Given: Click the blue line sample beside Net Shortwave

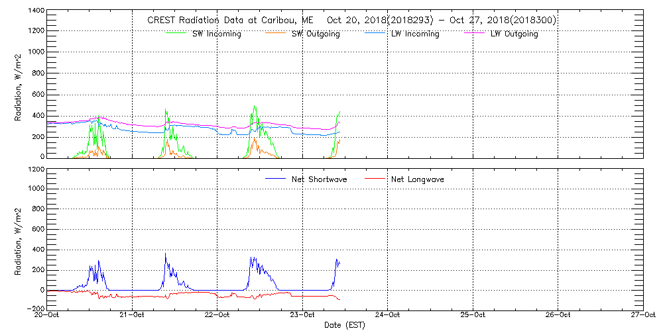Looking at the screenshot, I should [276, 179].
